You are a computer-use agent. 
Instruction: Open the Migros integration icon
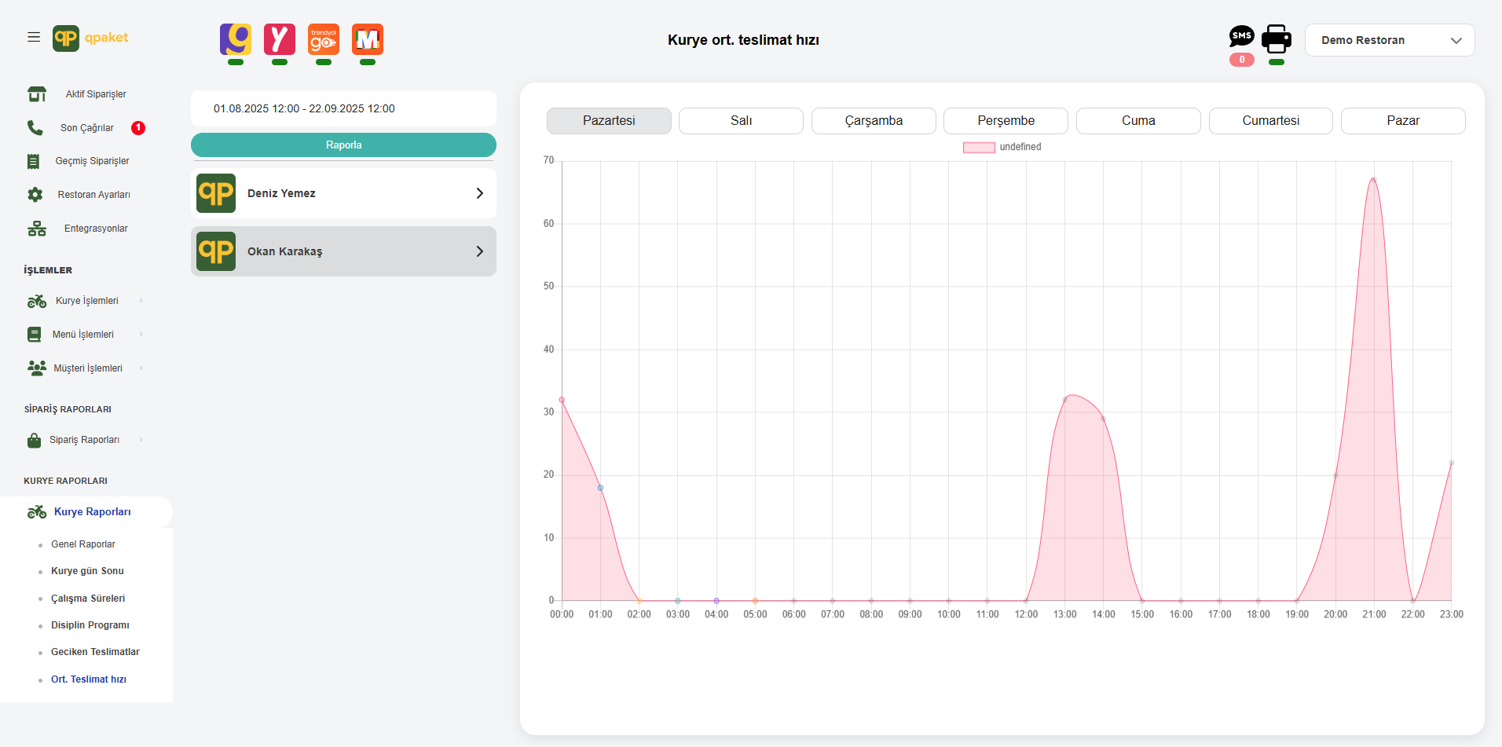[368, 39]
